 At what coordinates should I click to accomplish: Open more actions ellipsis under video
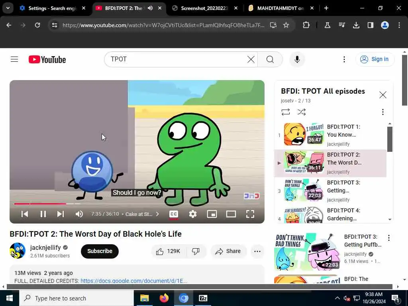[x=257, y=251]
